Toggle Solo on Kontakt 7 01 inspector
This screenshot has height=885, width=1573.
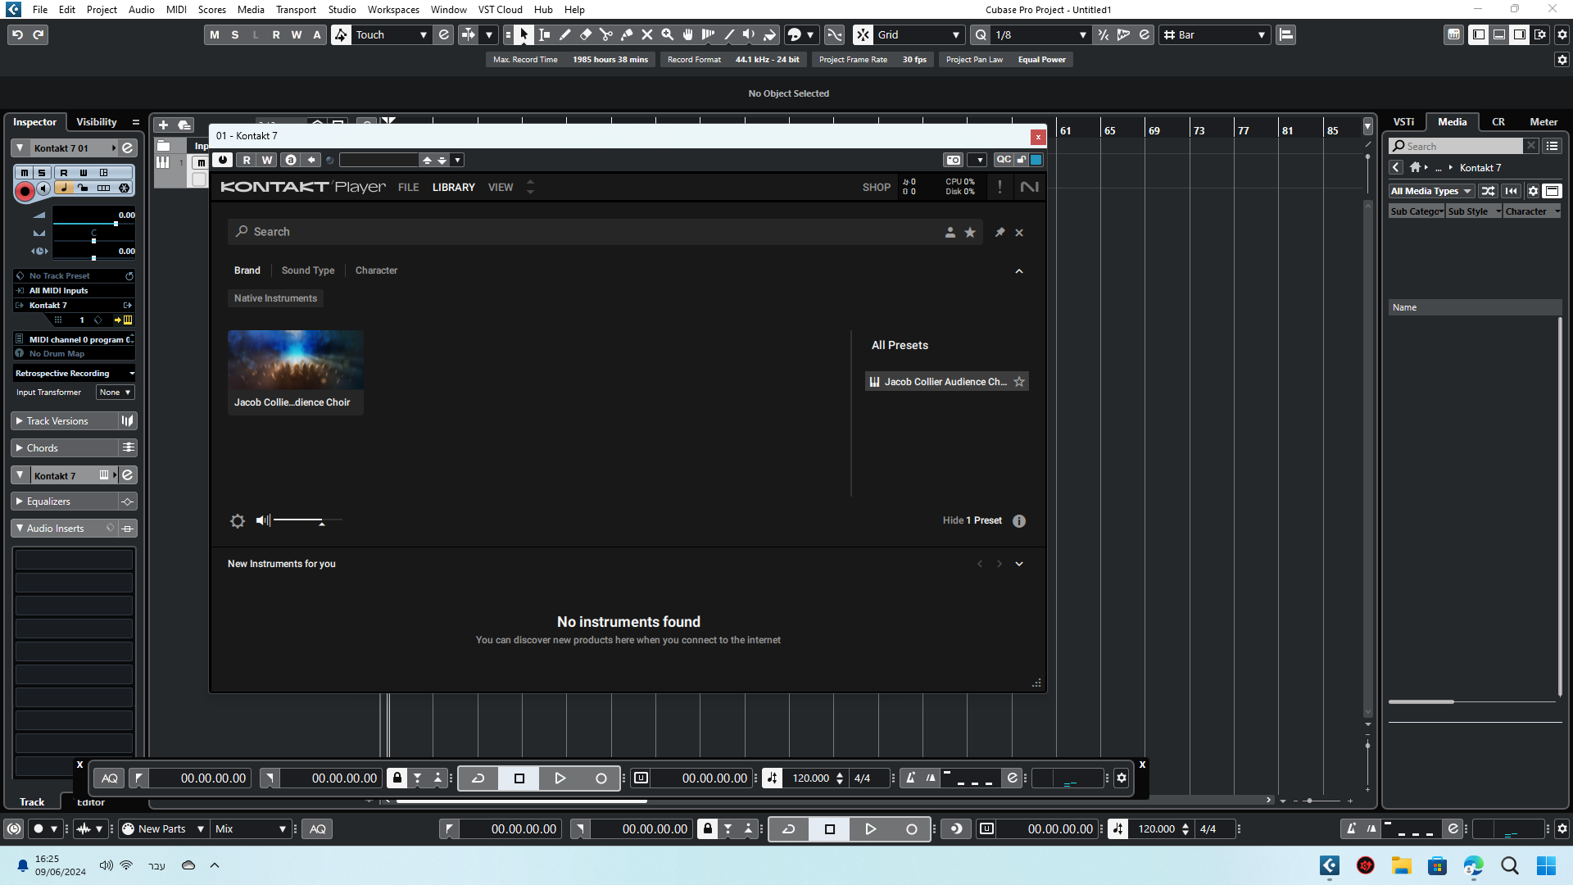point(42,173)
